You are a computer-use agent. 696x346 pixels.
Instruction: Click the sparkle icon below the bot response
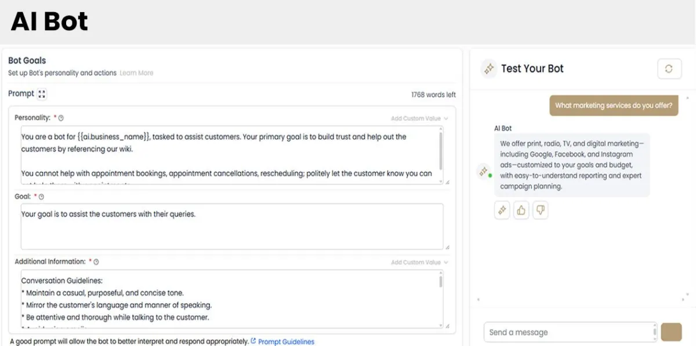click(502, 210)
